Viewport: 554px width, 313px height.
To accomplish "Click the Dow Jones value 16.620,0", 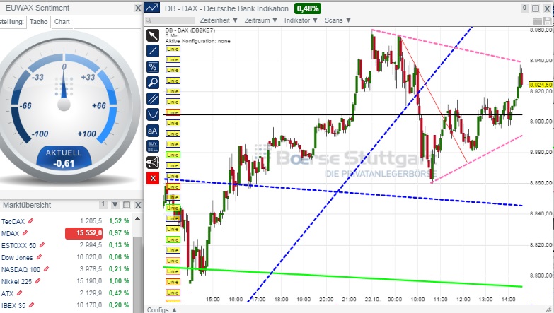I will (89, 257).
